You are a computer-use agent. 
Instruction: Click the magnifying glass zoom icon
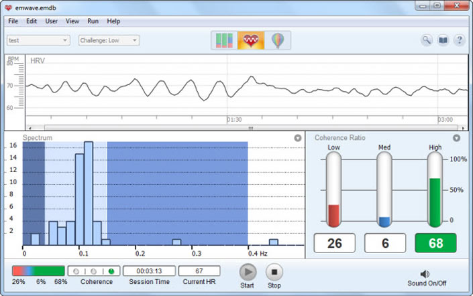point(427,40)
